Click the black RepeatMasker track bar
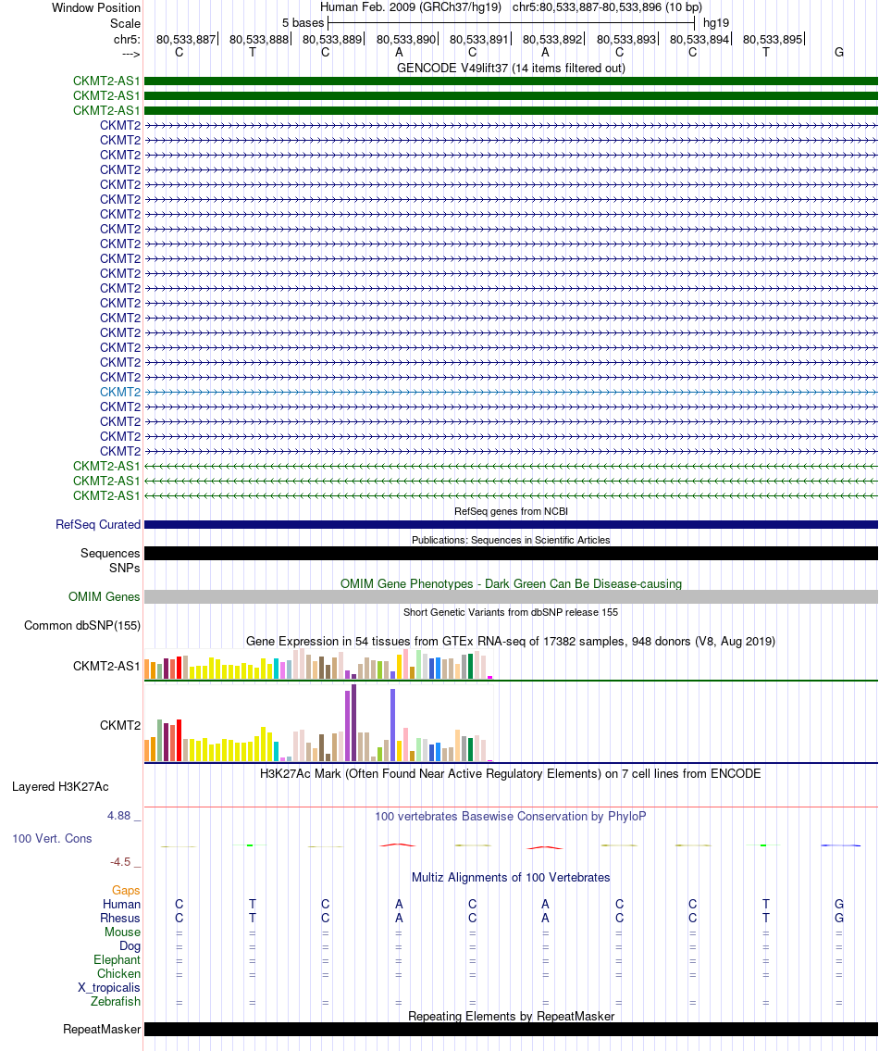The height and width of the screenshot is (1051, 879). coord(511,1029)
